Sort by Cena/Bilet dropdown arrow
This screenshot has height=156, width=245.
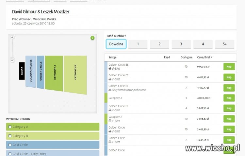point(211,57)
